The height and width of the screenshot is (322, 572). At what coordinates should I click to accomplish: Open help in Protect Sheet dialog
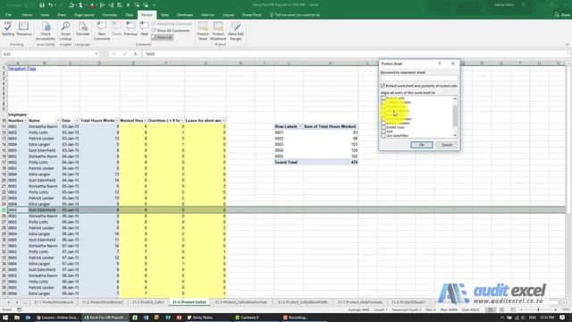440,64
